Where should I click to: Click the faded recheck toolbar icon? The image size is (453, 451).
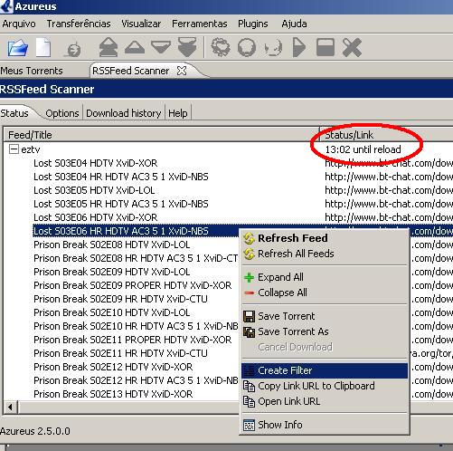click(273, 48)
